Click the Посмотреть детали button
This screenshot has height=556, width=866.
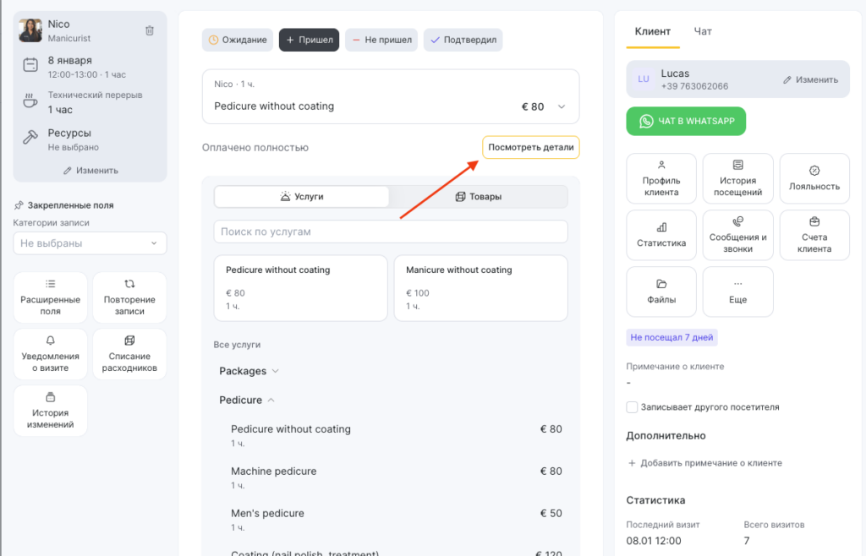click(531, 147)
